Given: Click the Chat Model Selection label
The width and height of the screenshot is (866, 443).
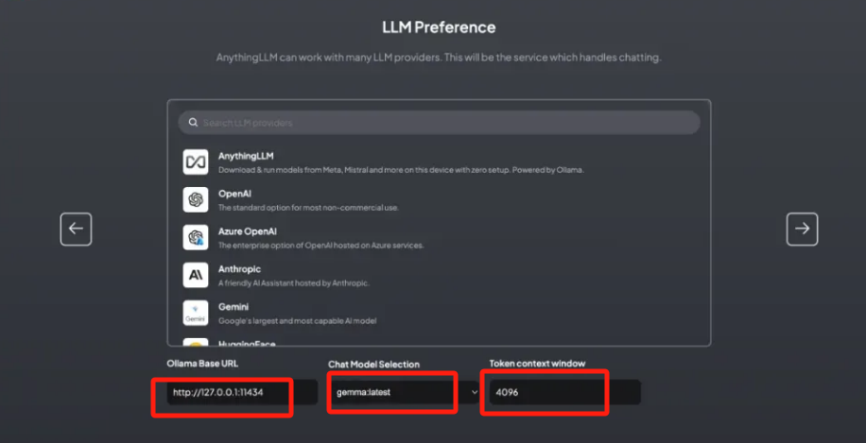Looking at the screenshot, I should click(373, 364).
